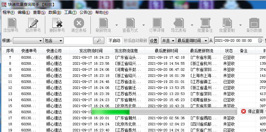This screenshot has width=266, height=132.
Task: Open the 并且 logic dropdown
Action: [x=168, y=40]
